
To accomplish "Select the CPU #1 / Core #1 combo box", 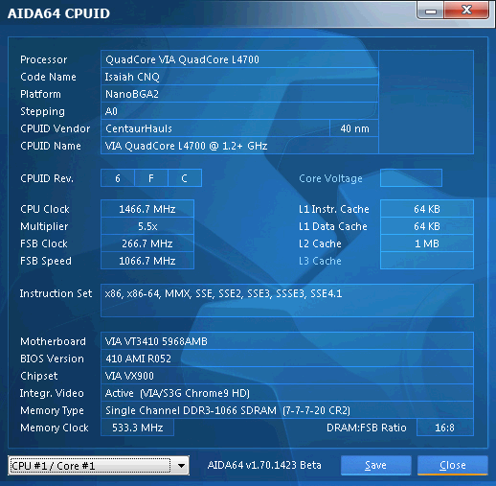I will pos(99,466).
